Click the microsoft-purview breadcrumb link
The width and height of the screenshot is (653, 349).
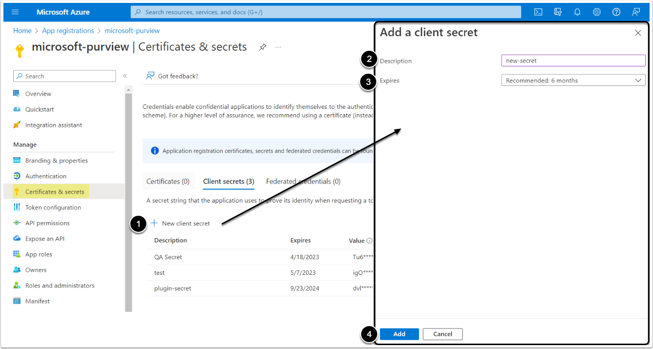132,31
